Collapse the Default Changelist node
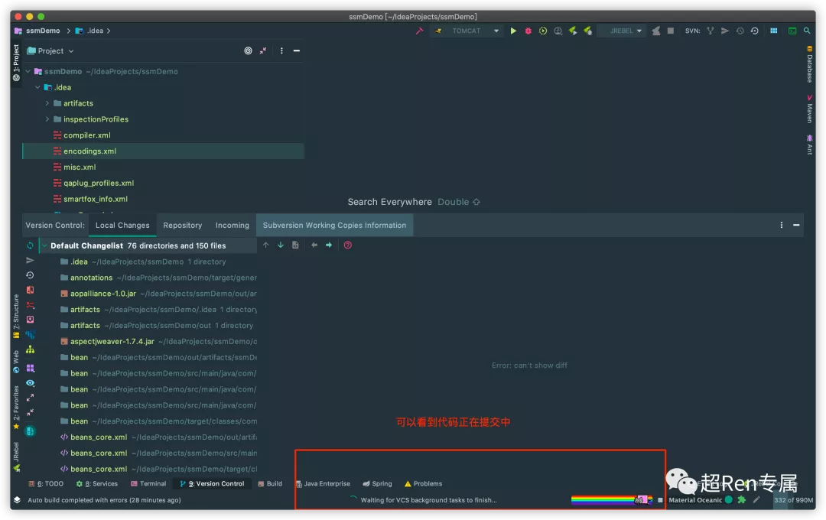Screen dimensions: 826x520 click(45, 245)
